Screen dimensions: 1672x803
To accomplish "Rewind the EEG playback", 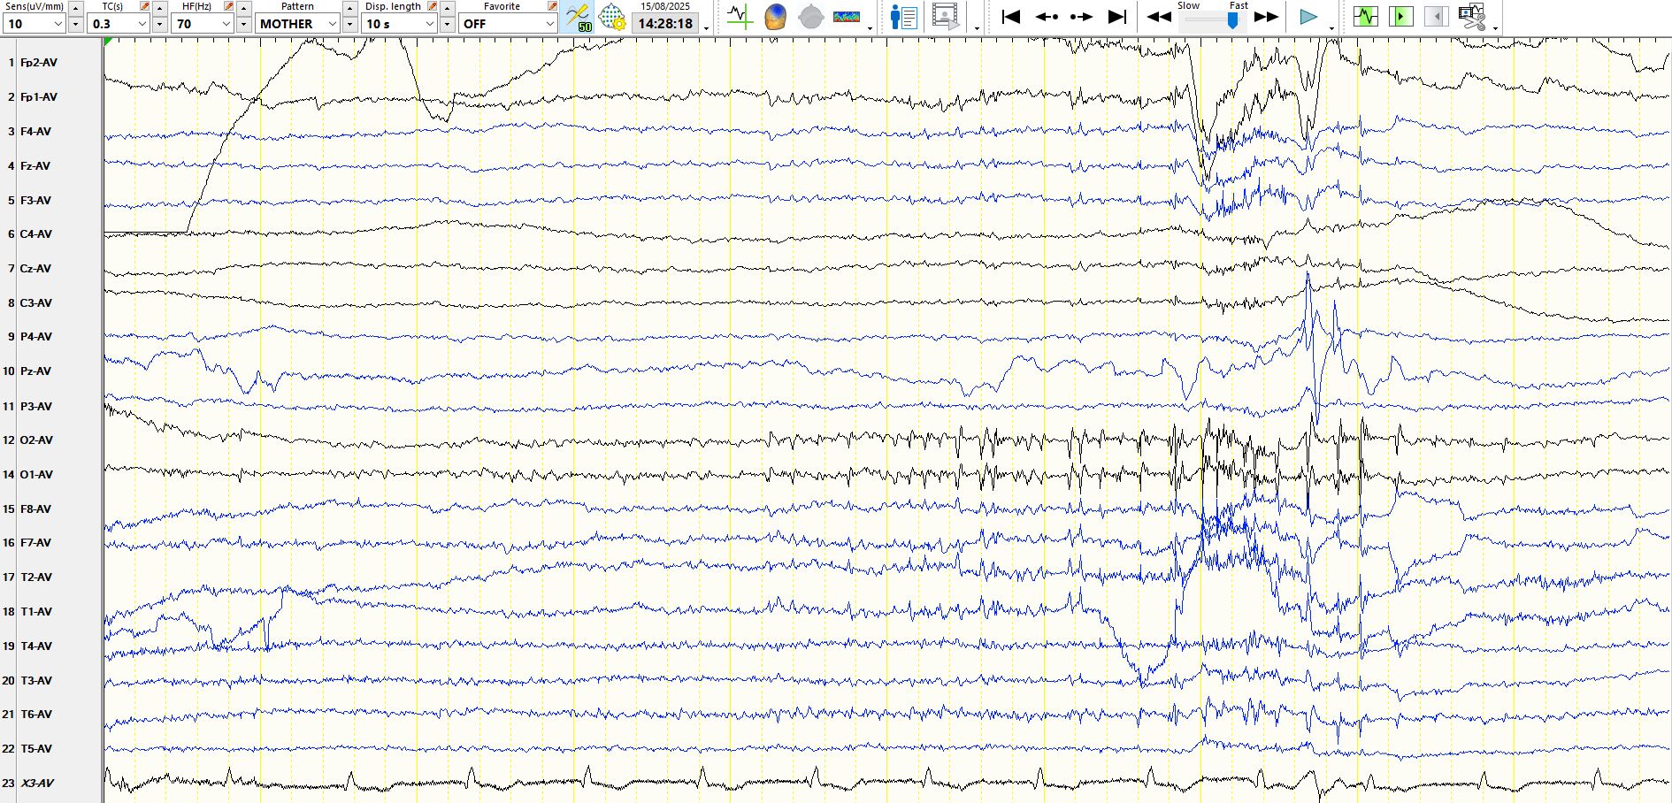I will pyautogui.click(x=1159, y=17).
